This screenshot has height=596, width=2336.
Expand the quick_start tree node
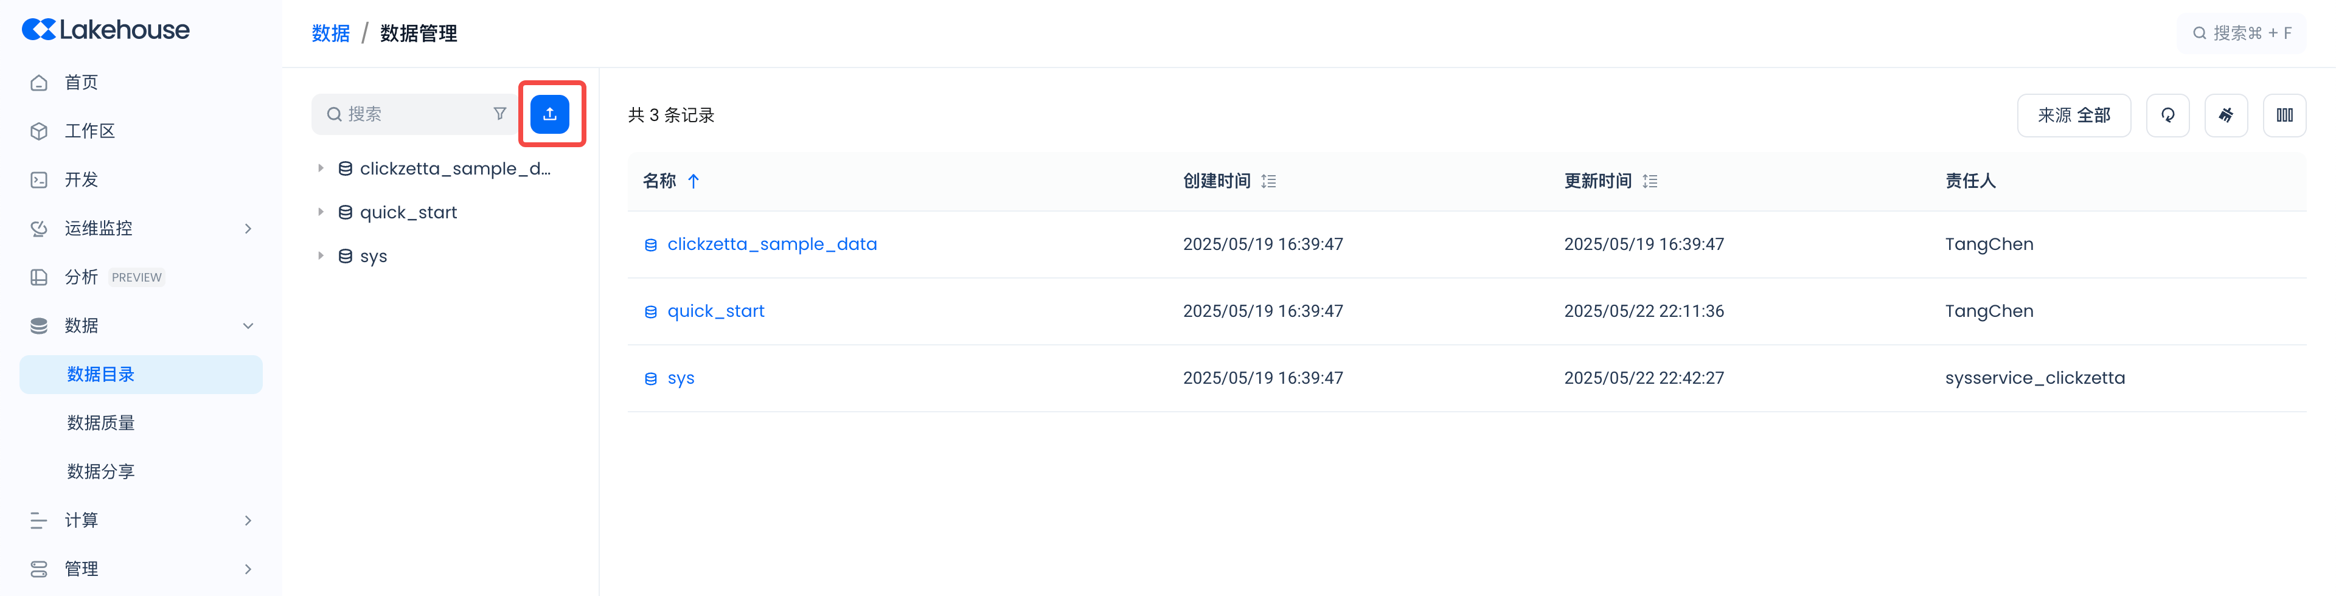tap(321, 212)
